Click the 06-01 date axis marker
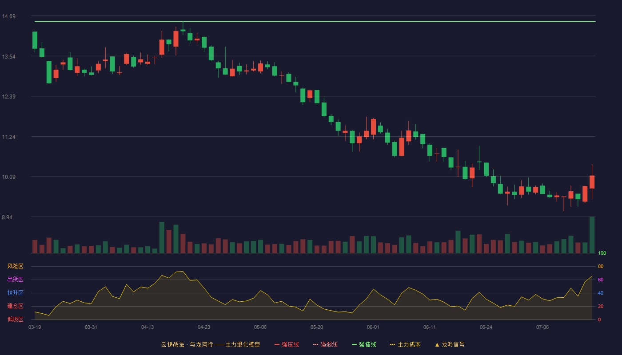 373,327
